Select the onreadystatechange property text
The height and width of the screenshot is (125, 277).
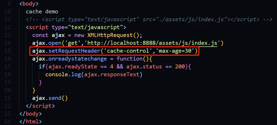coord(77,59)
